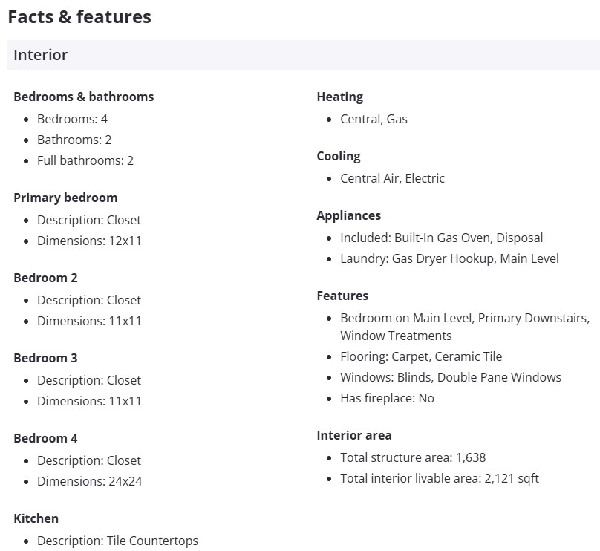
Task: Click the Appliances subheading
Action: (348, 215)
